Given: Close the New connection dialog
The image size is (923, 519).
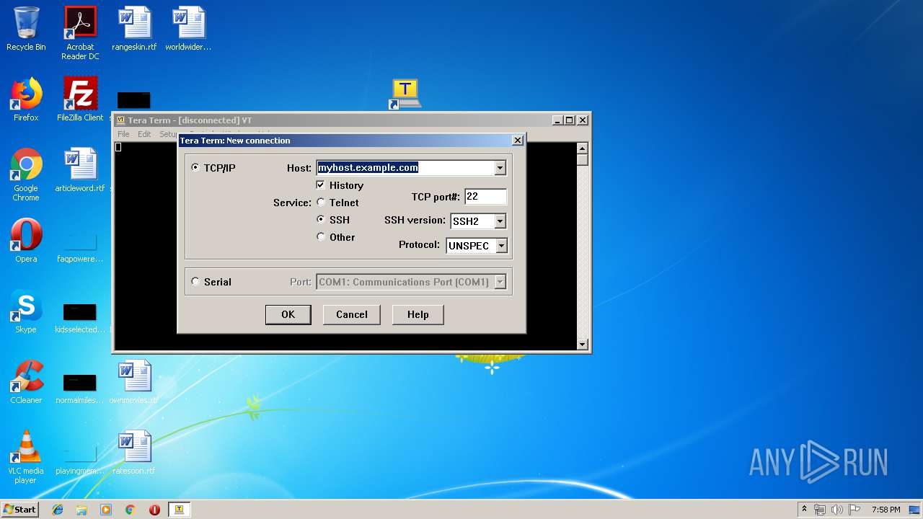Looking at the screenshot, I should click(x=517, y=141).
